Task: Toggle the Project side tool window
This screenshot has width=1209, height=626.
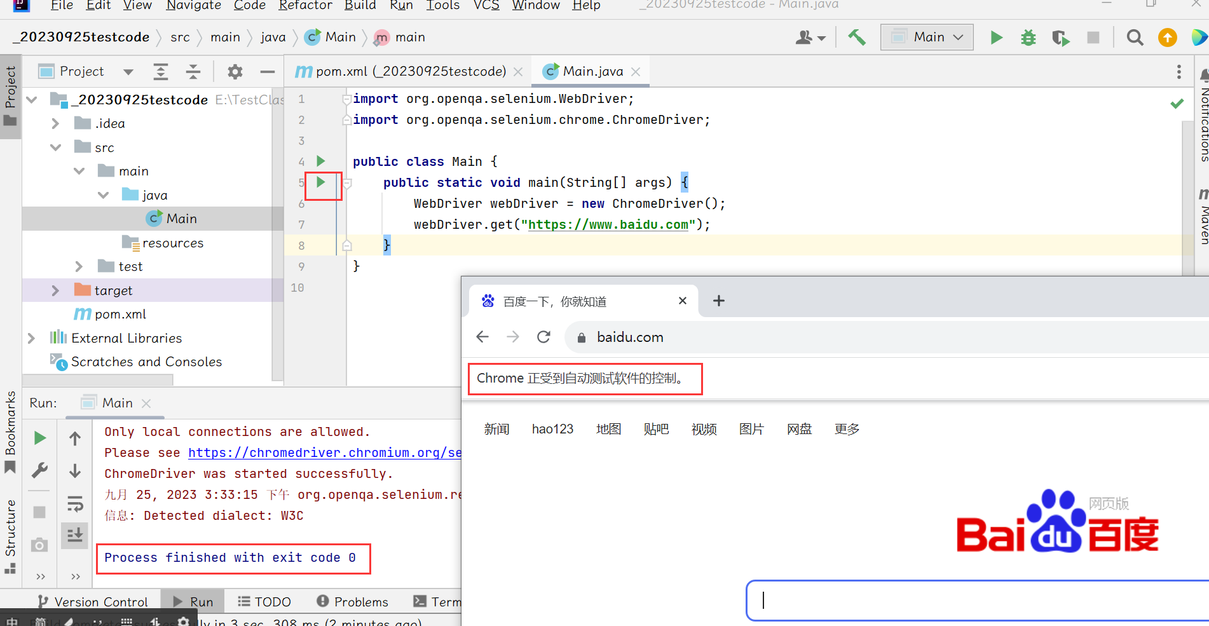Action: 10,97
